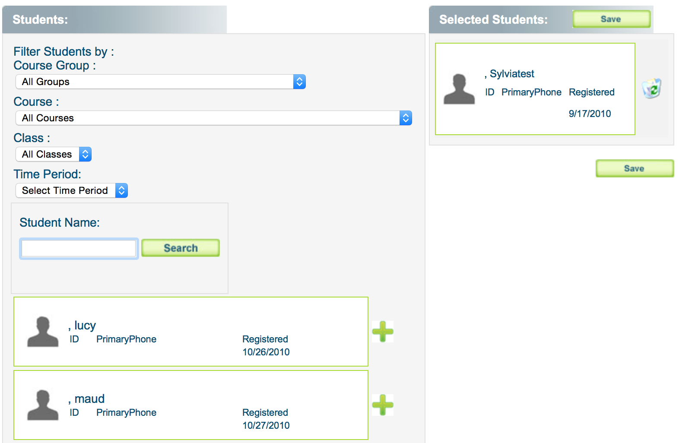Viewport: 679px width, 443px height.
Task: Choose a time period from the dropdown
Action: [x=72, y=190]
